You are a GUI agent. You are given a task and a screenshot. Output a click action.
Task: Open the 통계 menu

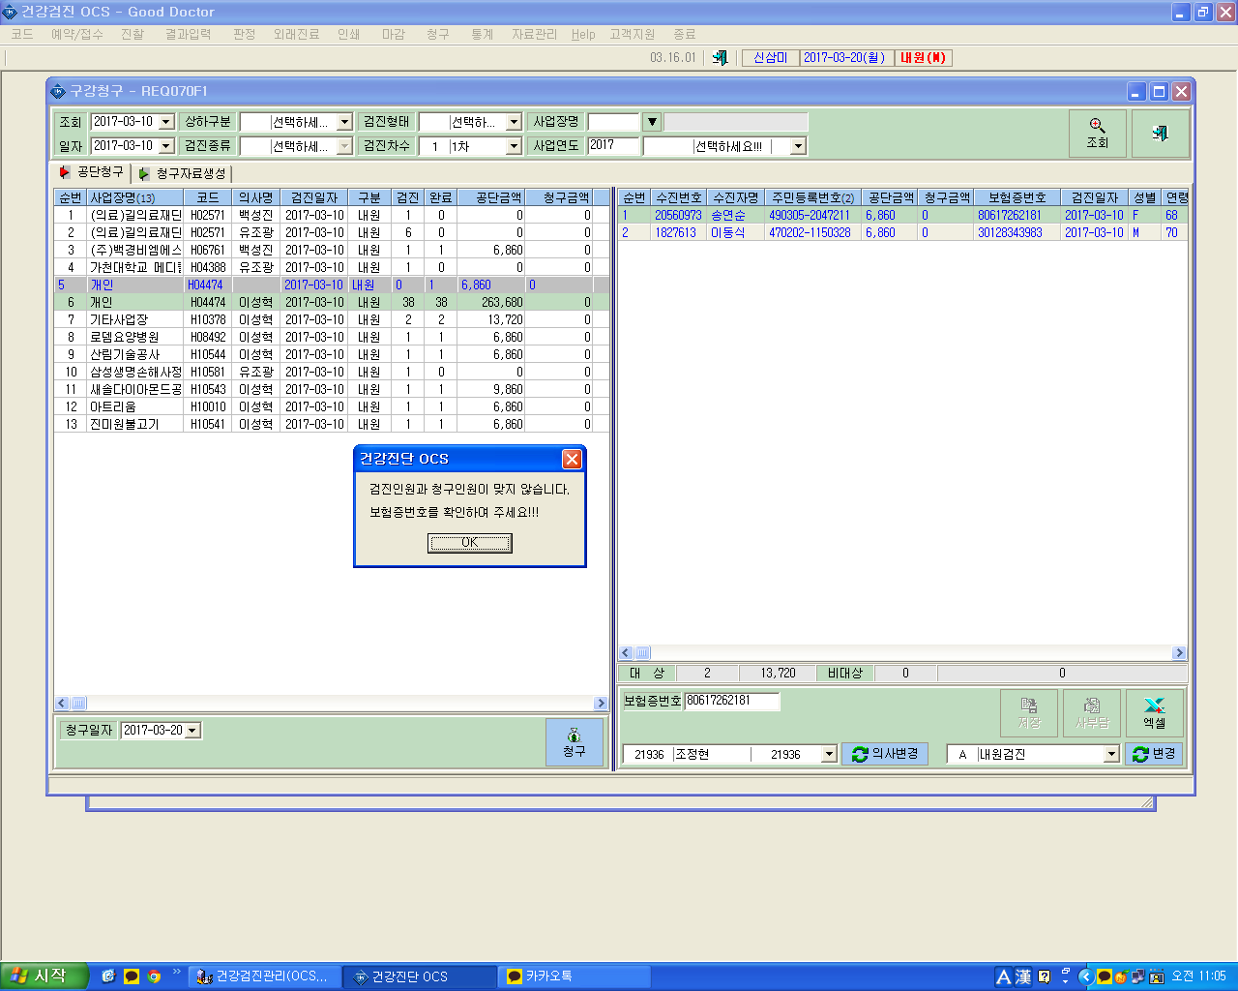coord(482,34)
